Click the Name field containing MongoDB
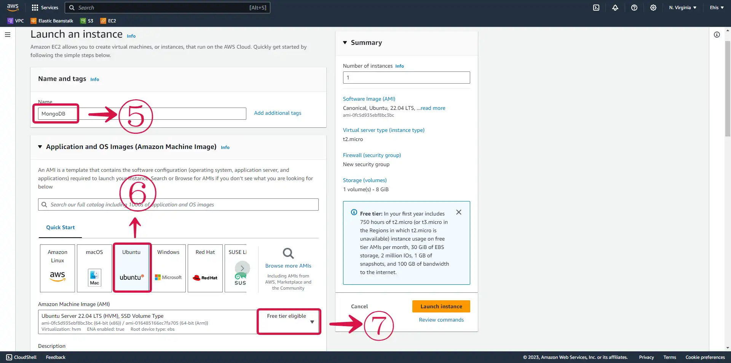Image resolution: width=731 pixels, height=363 pixels. [142, 114]
